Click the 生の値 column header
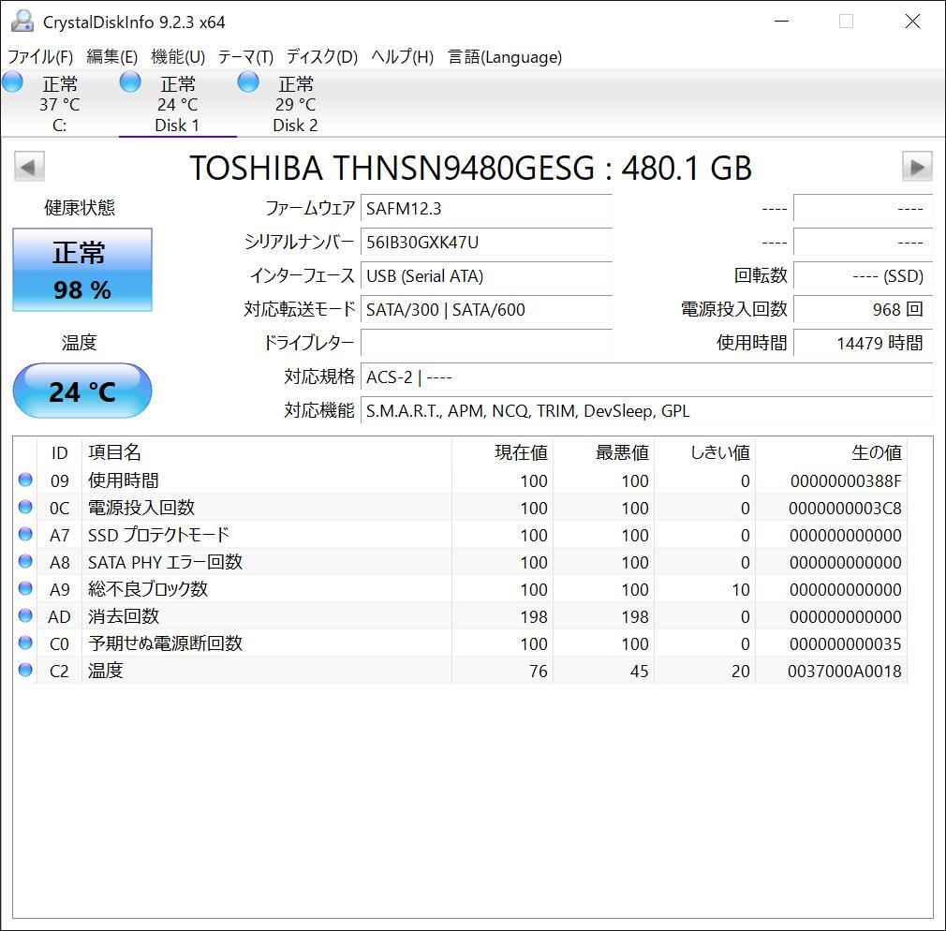 click(832, 452)
